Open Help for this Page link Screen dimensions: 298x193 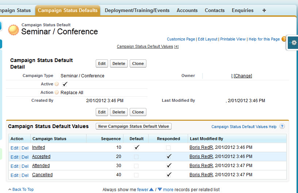point(264,39)
